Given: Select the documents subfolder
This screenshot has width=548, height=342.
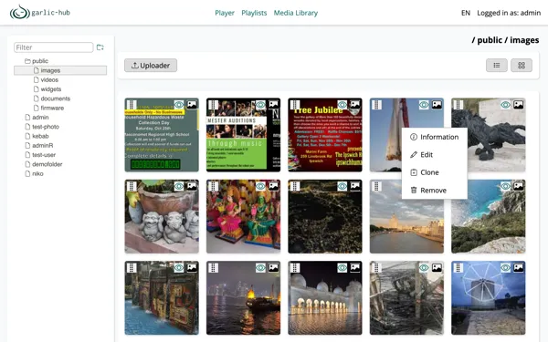Looking at the screenshot, I should pyautogui.click(x=52, y=98).
